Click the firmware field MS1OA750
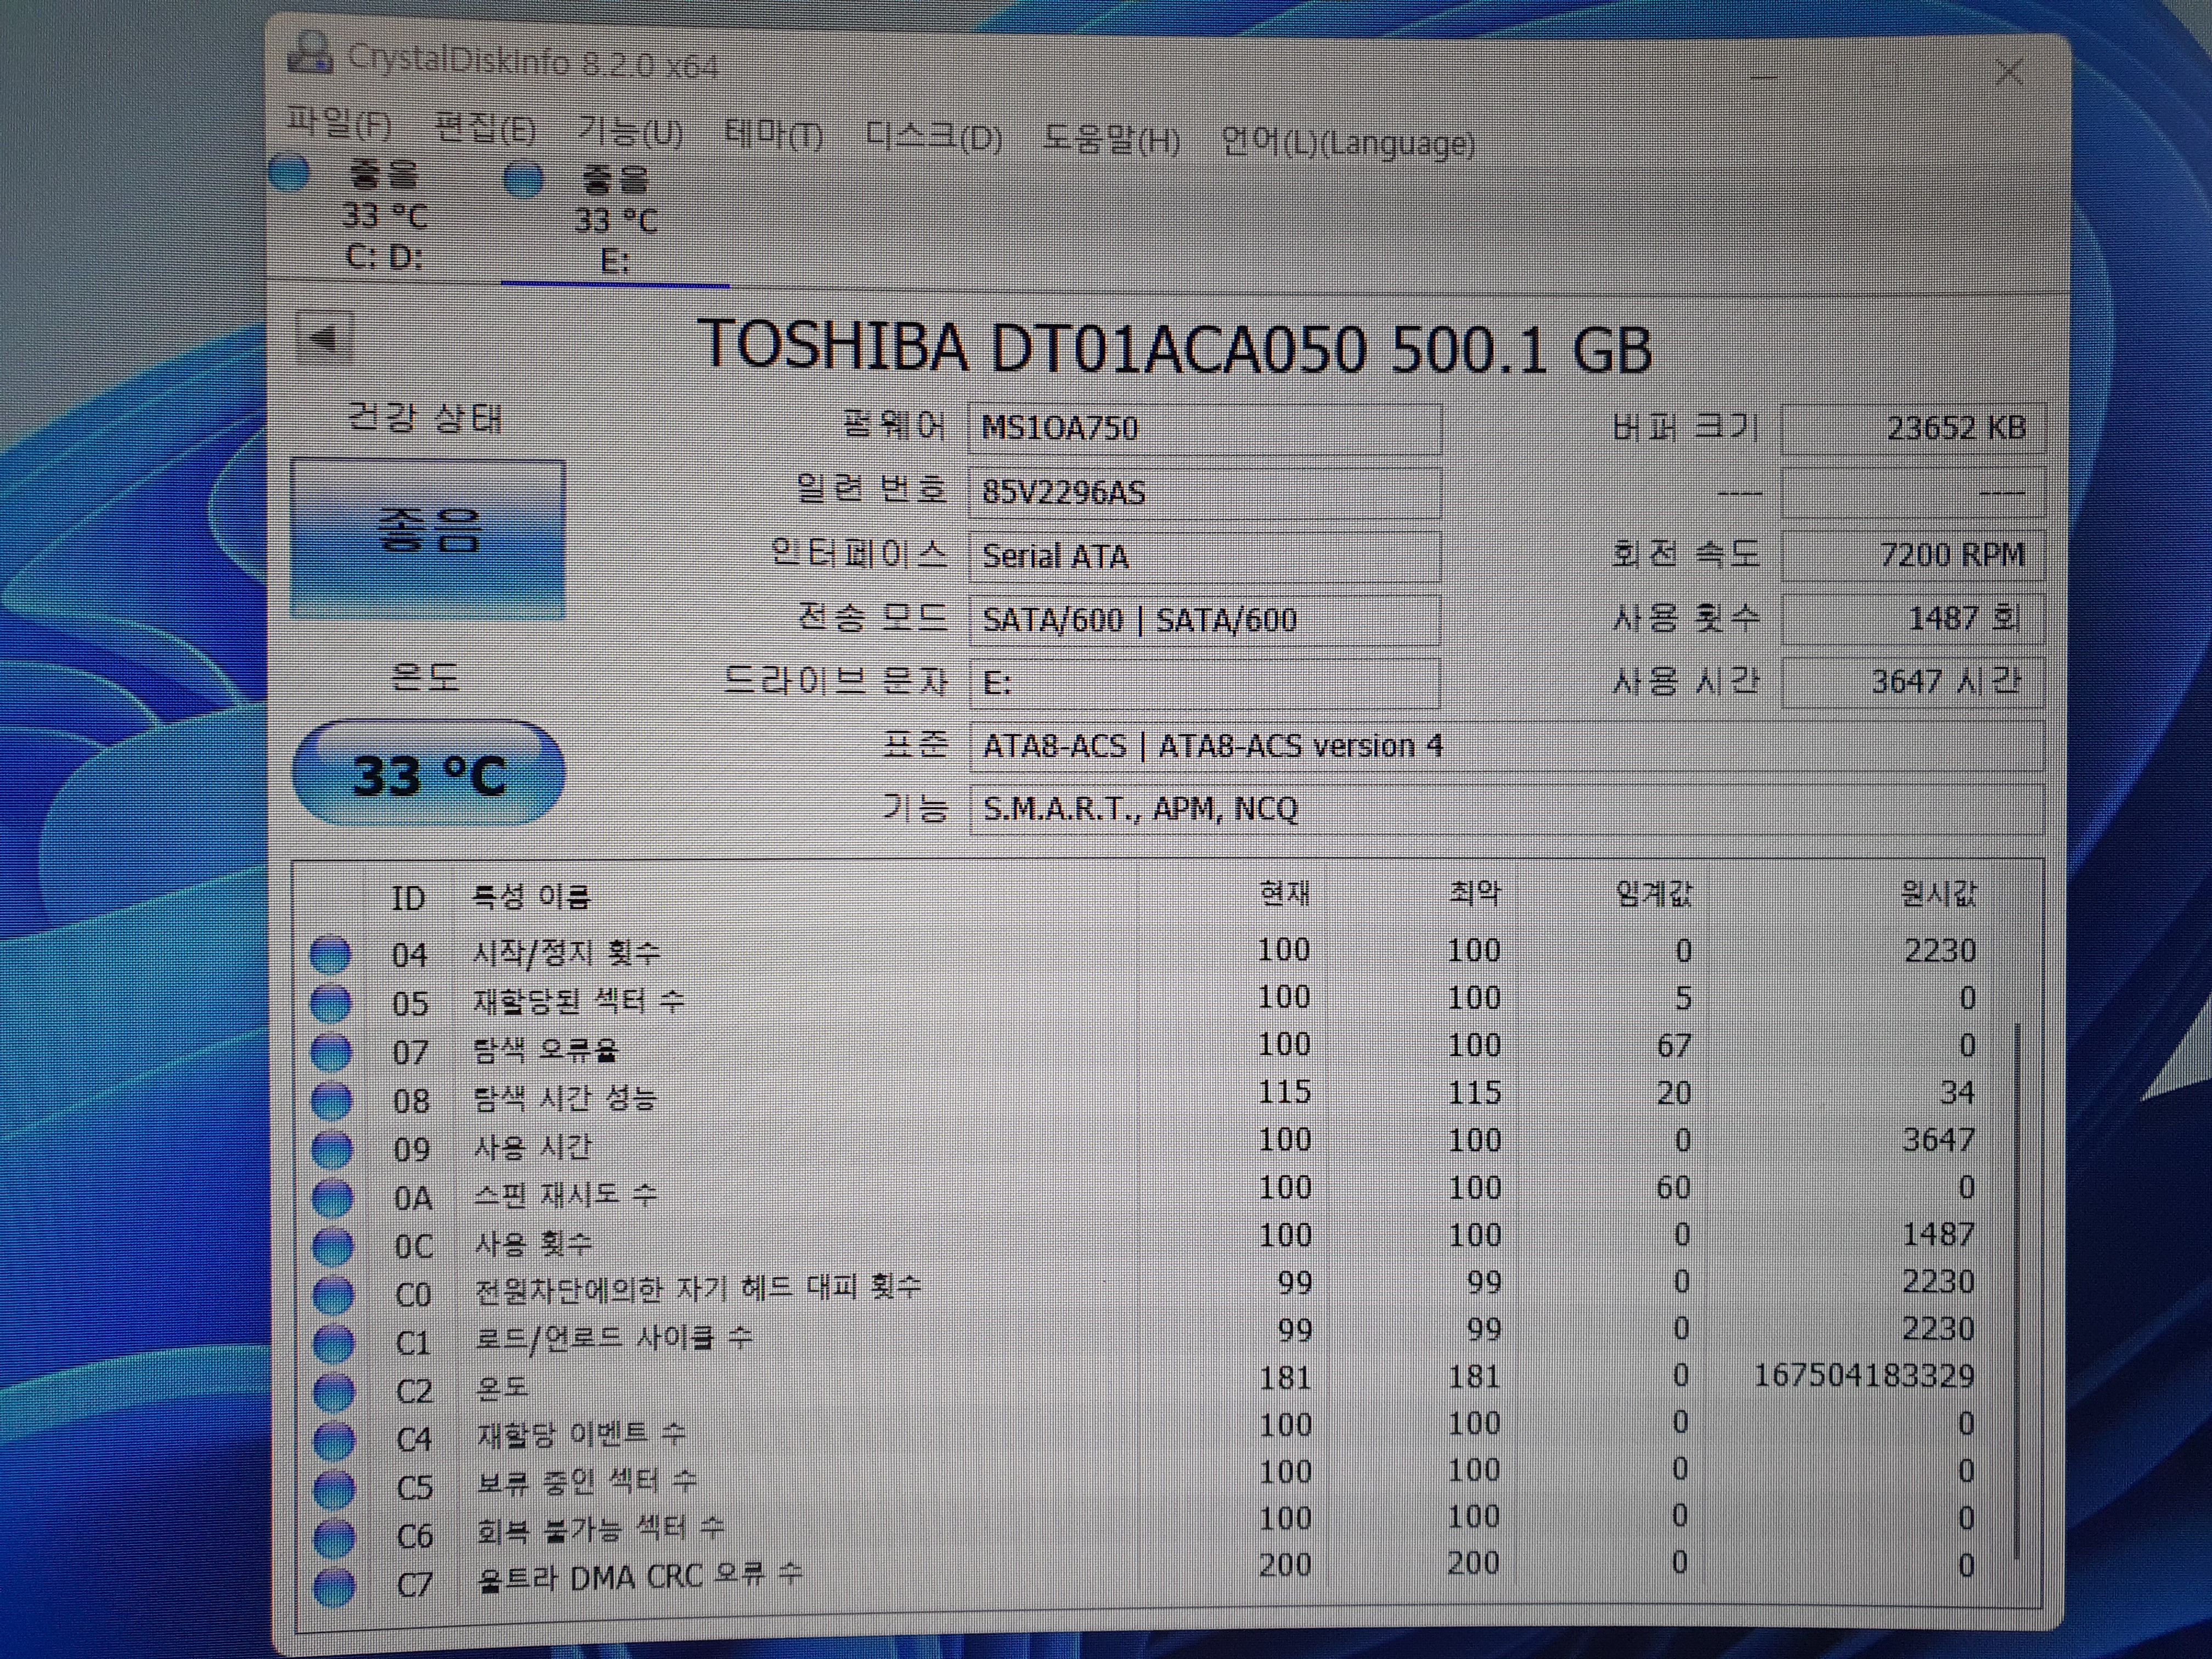Screen dimensions: 2212x1659 (x=1204, y=428)
